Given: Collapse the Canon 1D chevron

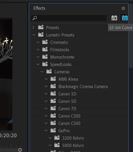Looking at the screenshot, I should pyautogui.click(x=46, y=94).
